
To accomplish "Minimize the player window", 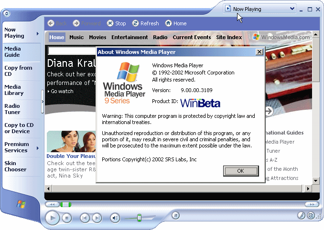I will [x=301, y=10].
